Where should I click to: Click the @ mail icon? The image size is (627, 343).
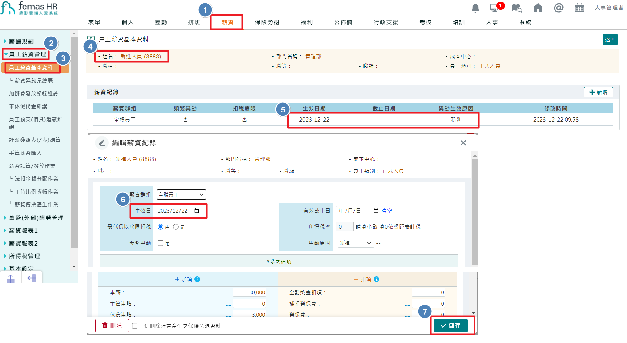pyautogui.click(x=559, y=8)
